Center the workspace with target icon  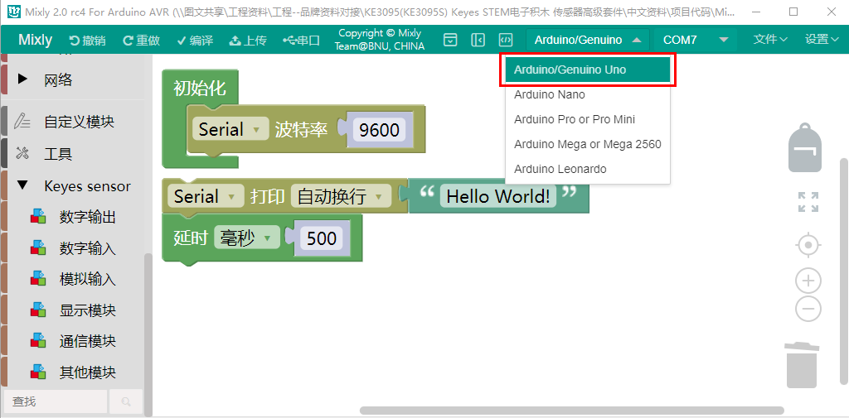point(808,246)
